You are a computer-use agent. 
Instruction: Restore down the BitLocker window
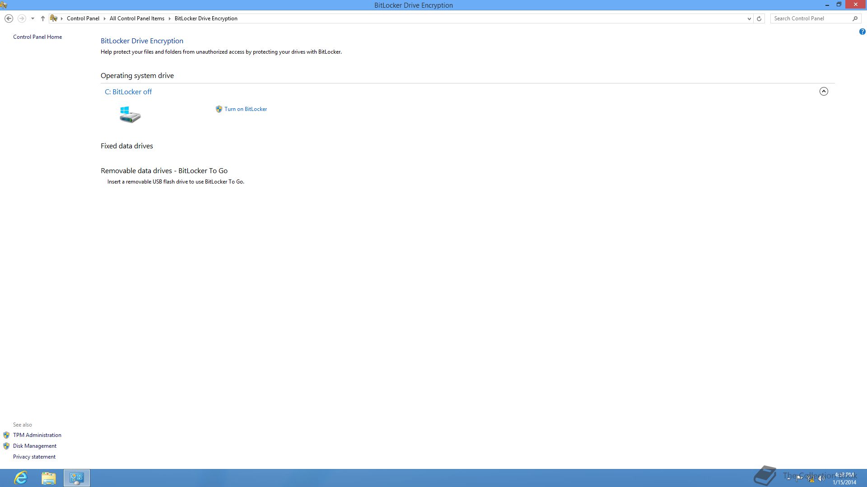click(x=839, y=5)
